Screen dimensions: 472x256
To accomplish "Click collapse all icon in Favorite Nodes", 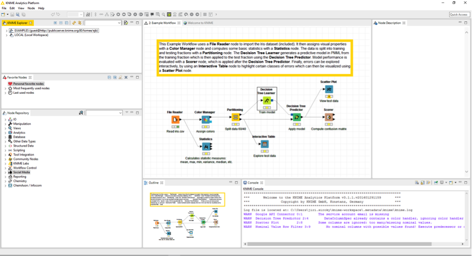I will (x=110, y=78).
